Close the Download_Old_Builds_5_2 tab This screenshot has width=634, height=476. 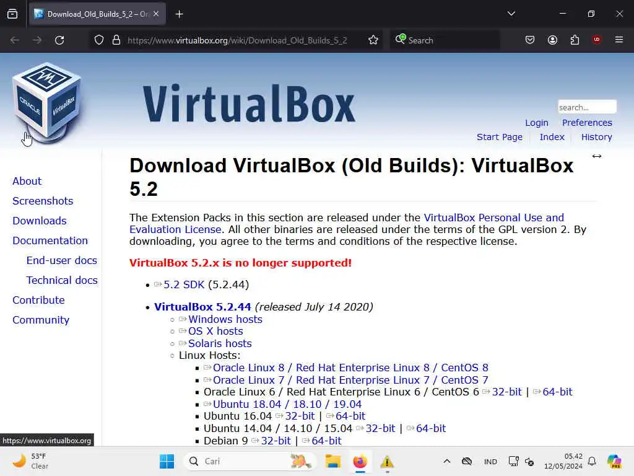pyautogui.click(x=156, y=14)
